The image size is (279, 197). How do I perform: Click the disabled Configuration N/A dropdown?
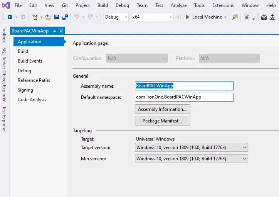[x=137, y=58]
